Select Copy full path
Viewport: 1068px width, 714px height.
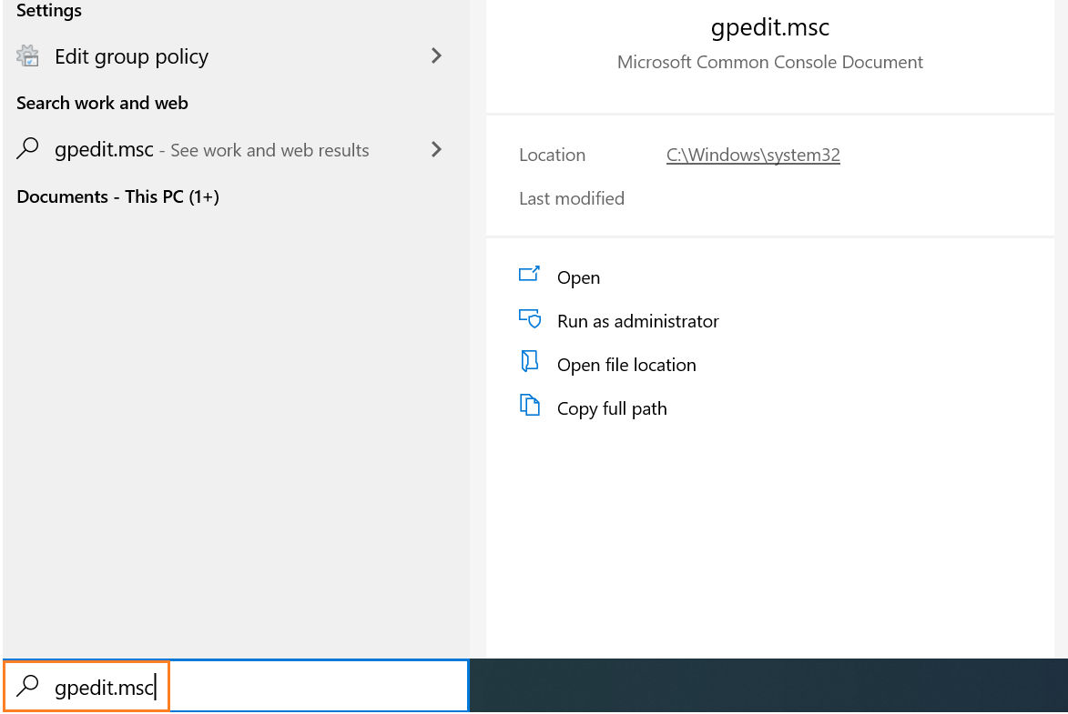point(612,409)
